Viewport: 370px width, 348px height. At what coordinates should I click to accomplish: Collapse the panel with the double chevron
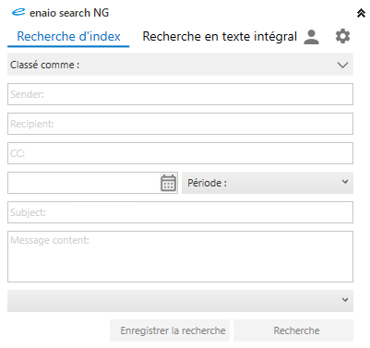361,13
